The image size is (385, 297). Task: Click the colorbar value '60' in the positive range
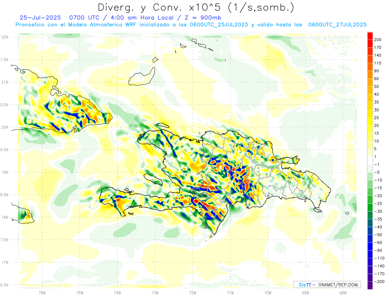tap(377, 79)
